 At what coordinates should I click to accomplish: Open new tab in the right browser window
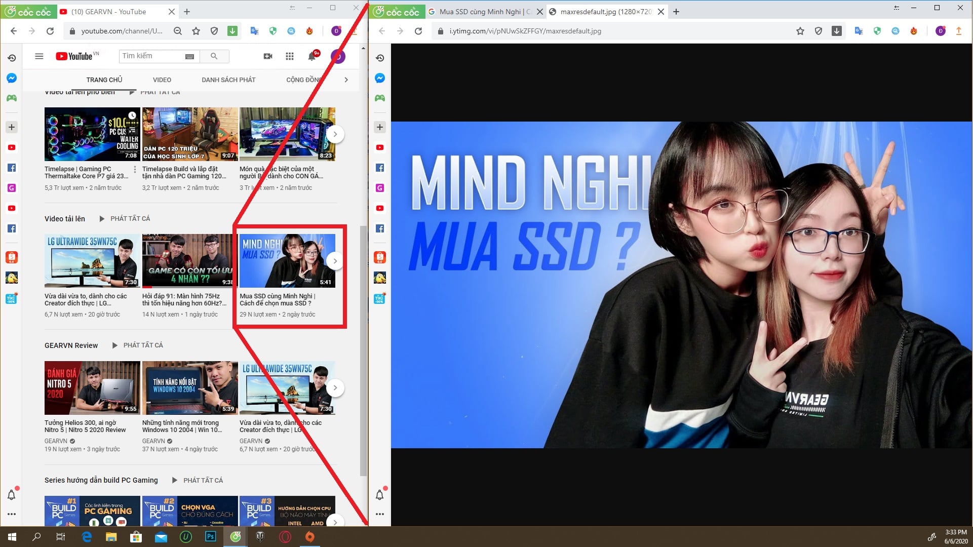pyautogui.click(x=676, y=12)
